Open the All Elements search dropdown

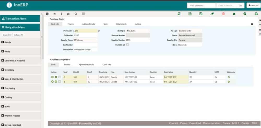(201, 5)
